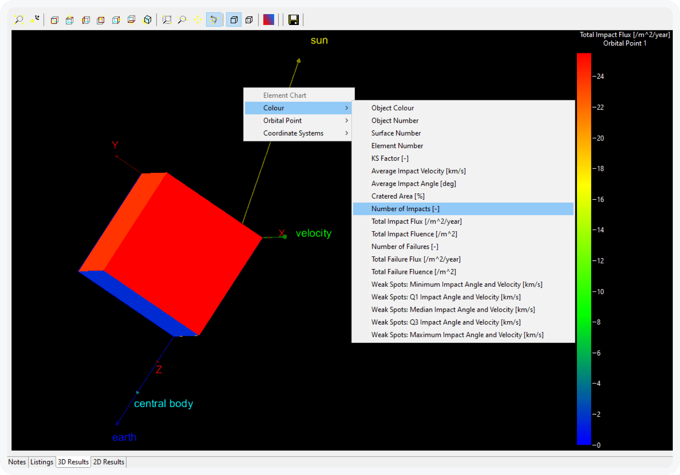Screen dimensions: 680x475
Task: Toggle wireframe cube display mode
Action: coord(249,20)
